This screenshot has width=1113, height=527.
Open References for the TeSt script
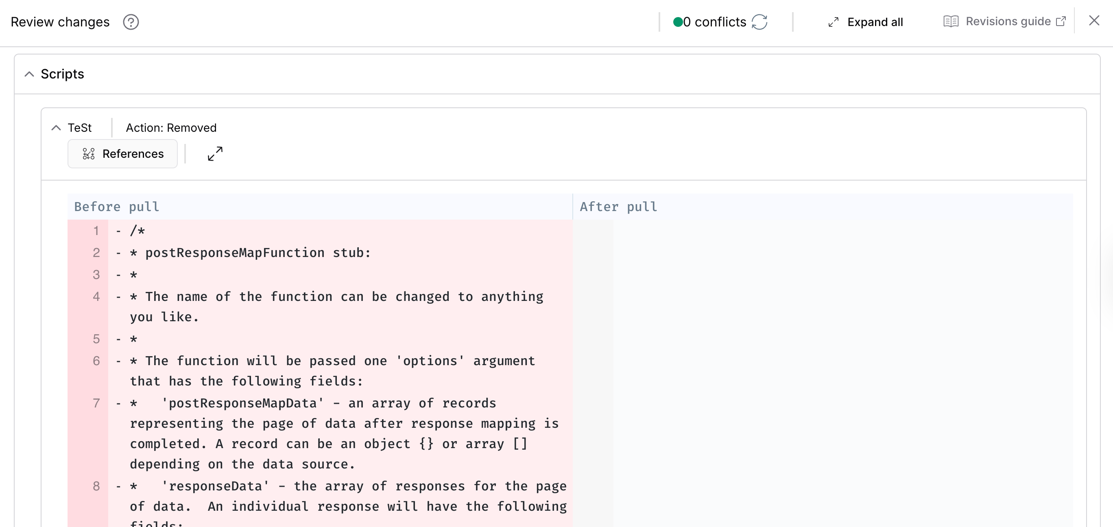click(123, 154)
